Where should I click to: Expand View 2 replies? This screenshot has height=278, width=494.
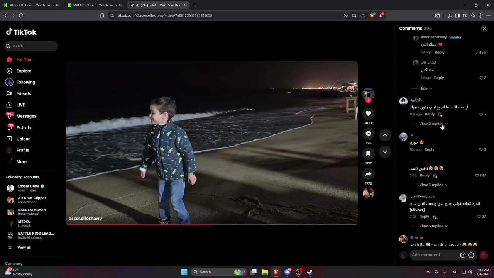(433, 124)
